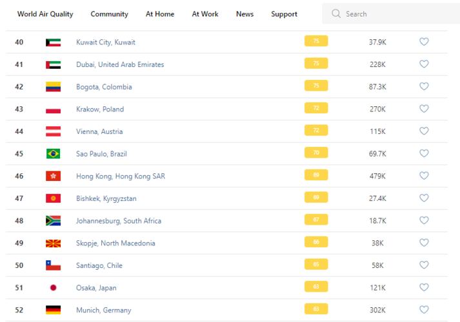
Task: Click the Poland flag icon
Action: coord(53,109)
